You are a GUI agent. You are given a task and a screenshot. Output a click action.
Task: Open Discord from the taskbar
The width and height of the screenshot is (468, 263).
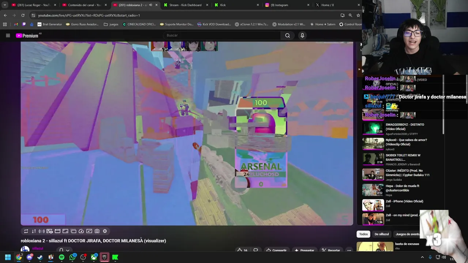point(29,257)
